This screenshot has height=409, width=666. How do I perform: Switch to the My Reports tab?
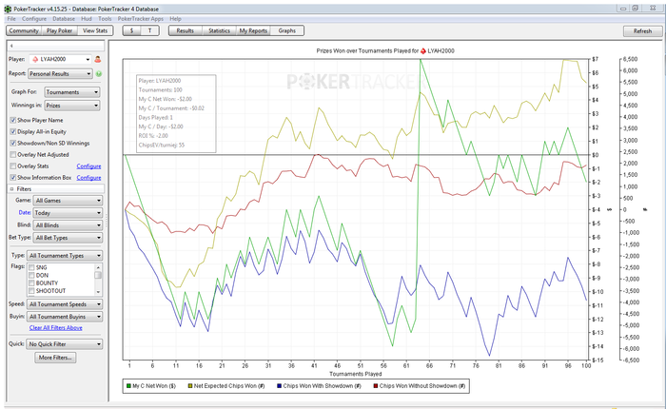(x=253, y=31)
